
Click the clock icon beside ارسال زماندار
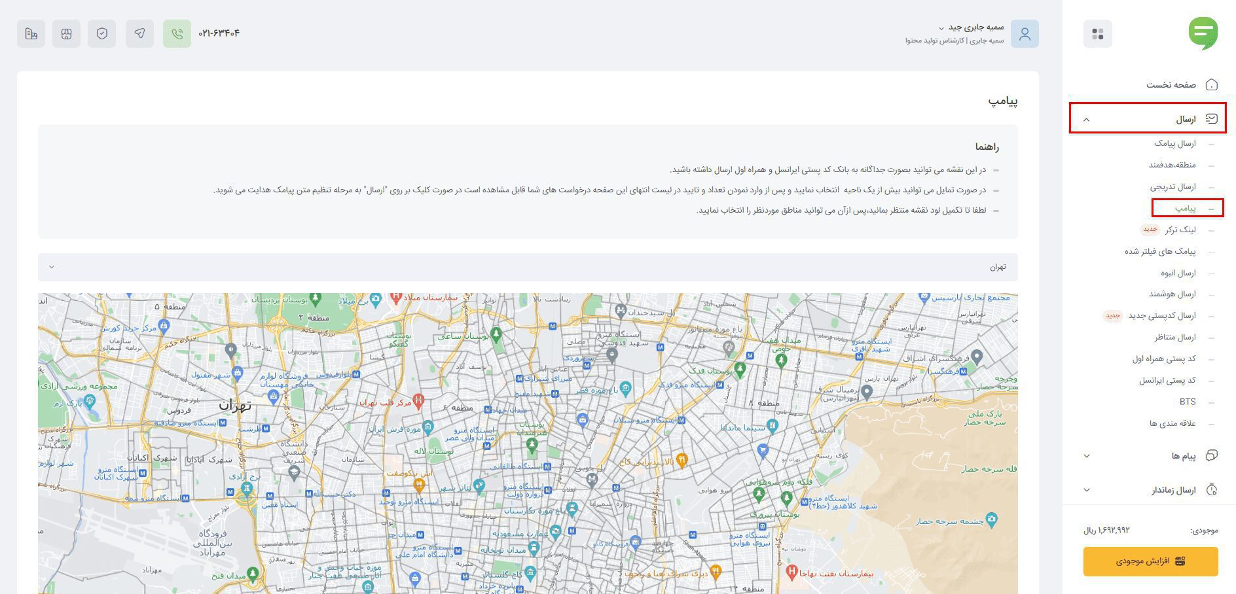tap(1211, 490)
